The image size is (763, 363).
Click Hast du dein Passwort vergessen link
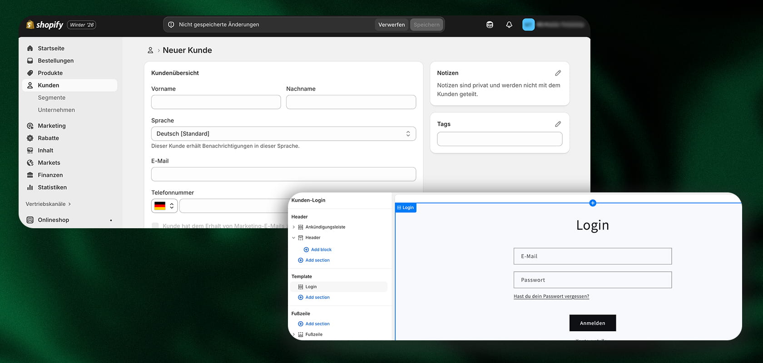point(551,296)
